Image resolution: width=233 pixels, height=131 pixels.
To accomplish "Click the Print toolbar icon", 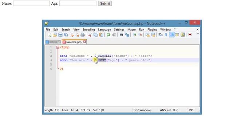I will pos(83,35).
